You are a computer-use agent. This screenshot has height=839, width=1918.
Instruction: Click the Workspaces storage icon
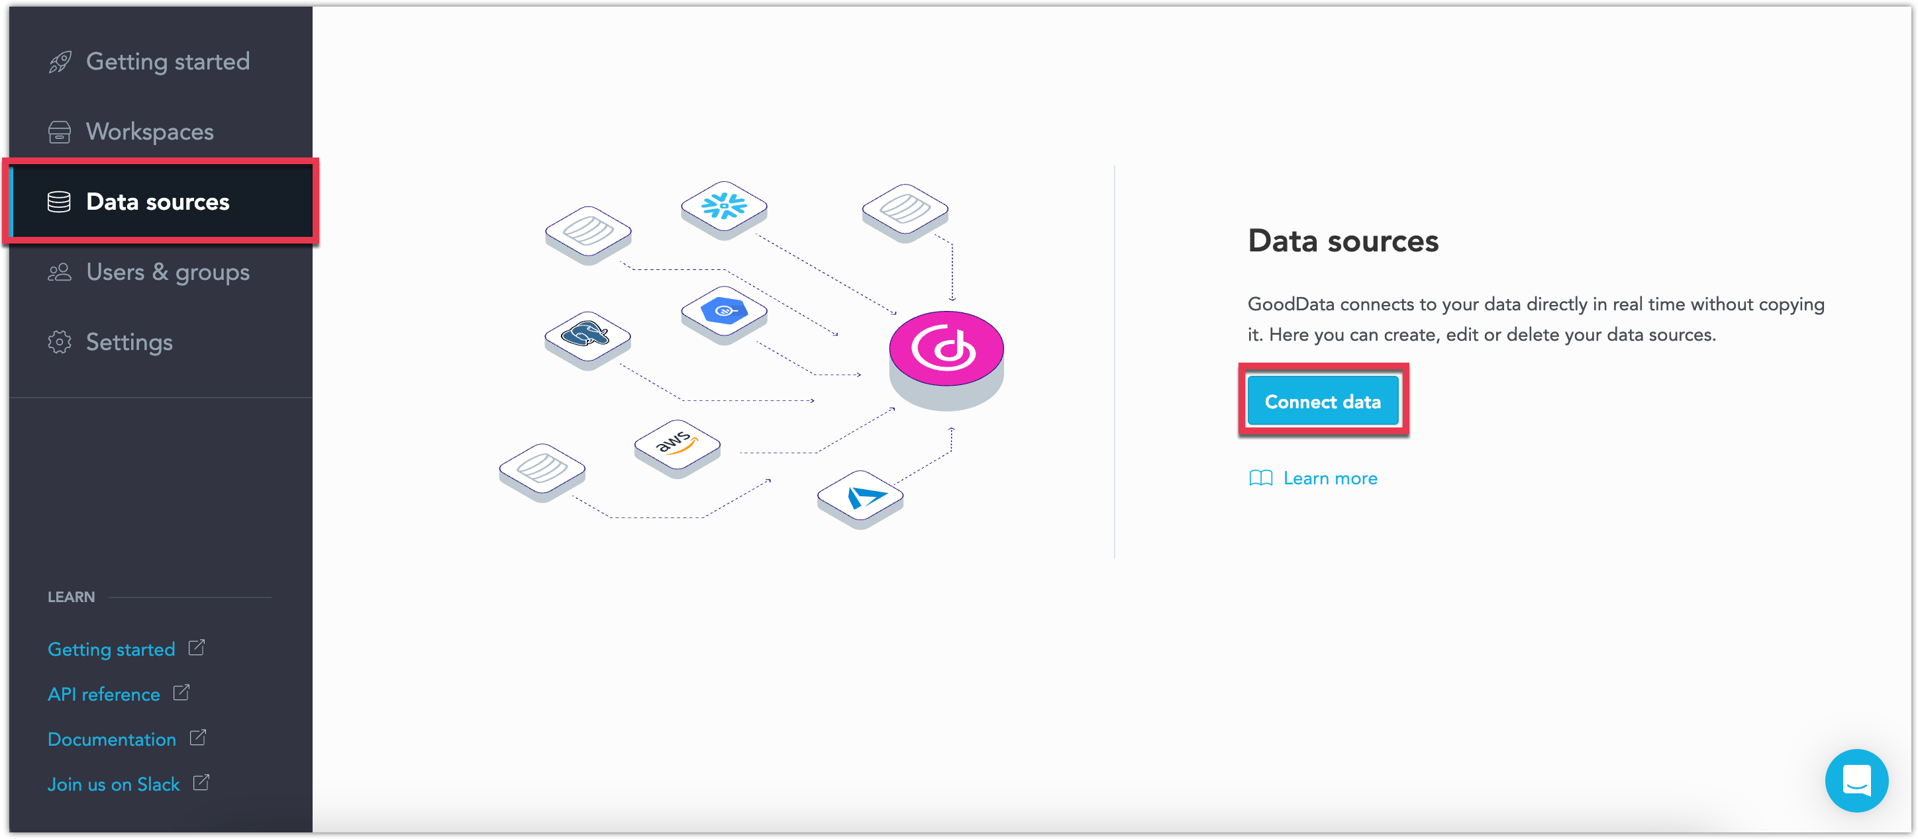tap(58, 130)
